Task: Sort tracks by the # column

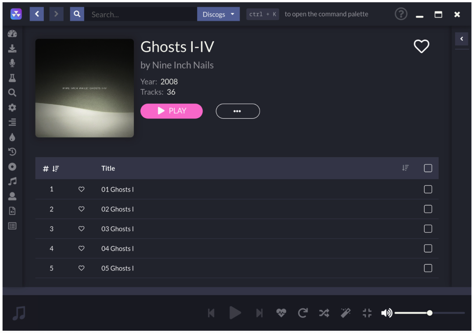Action: click(51, 168)
